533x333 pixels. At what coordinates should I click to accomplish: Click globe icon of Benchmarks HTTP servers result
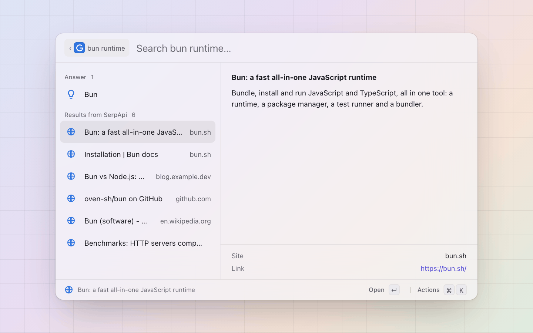point(71,243)
